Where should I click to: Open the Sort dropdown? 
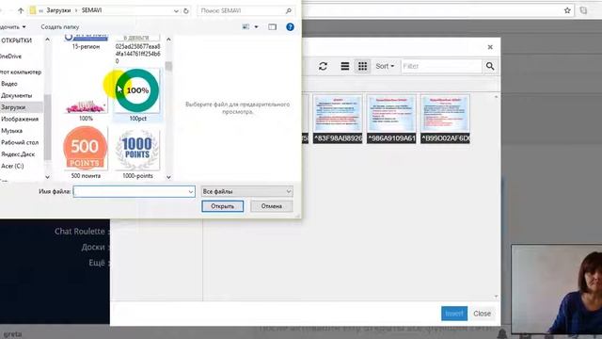pos(385,66)
